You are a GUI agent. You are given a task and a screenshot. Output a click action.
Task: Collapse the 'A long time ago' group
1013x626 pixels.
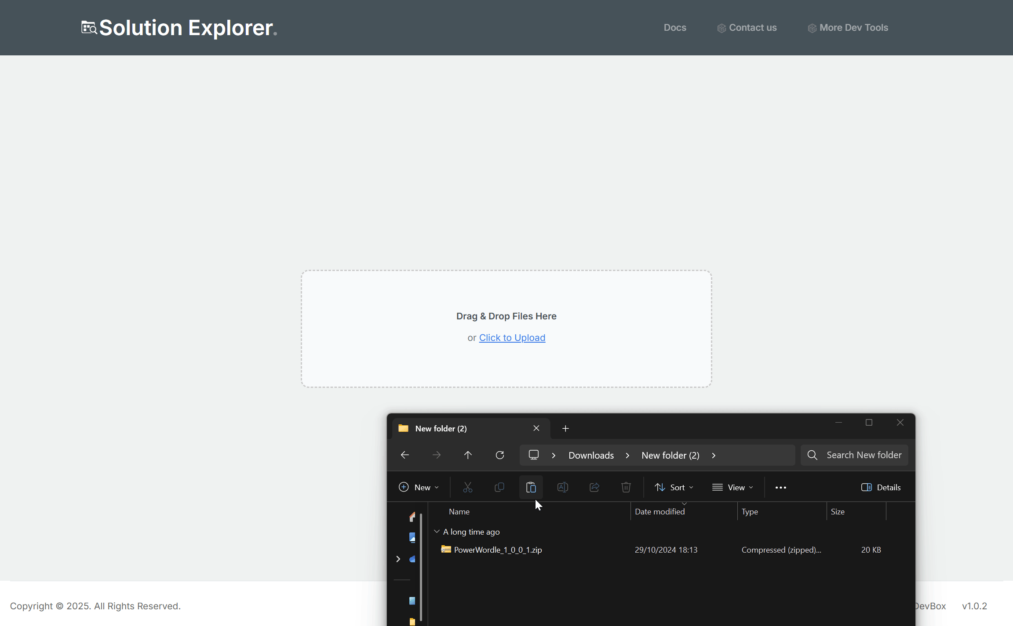point(437,531)
